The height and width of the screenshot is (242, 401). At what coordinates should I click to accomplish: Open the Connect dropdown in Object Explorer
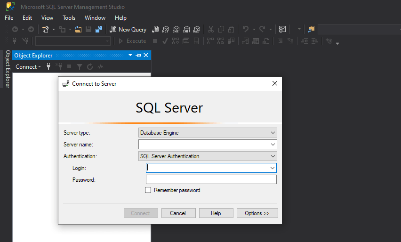(x=28, y=67)
